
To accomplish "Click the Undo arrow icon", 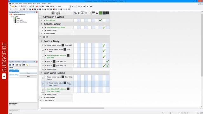I will point(28,6).
